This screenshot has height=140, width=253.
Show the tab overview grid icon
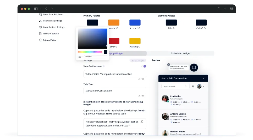[231, 9]
